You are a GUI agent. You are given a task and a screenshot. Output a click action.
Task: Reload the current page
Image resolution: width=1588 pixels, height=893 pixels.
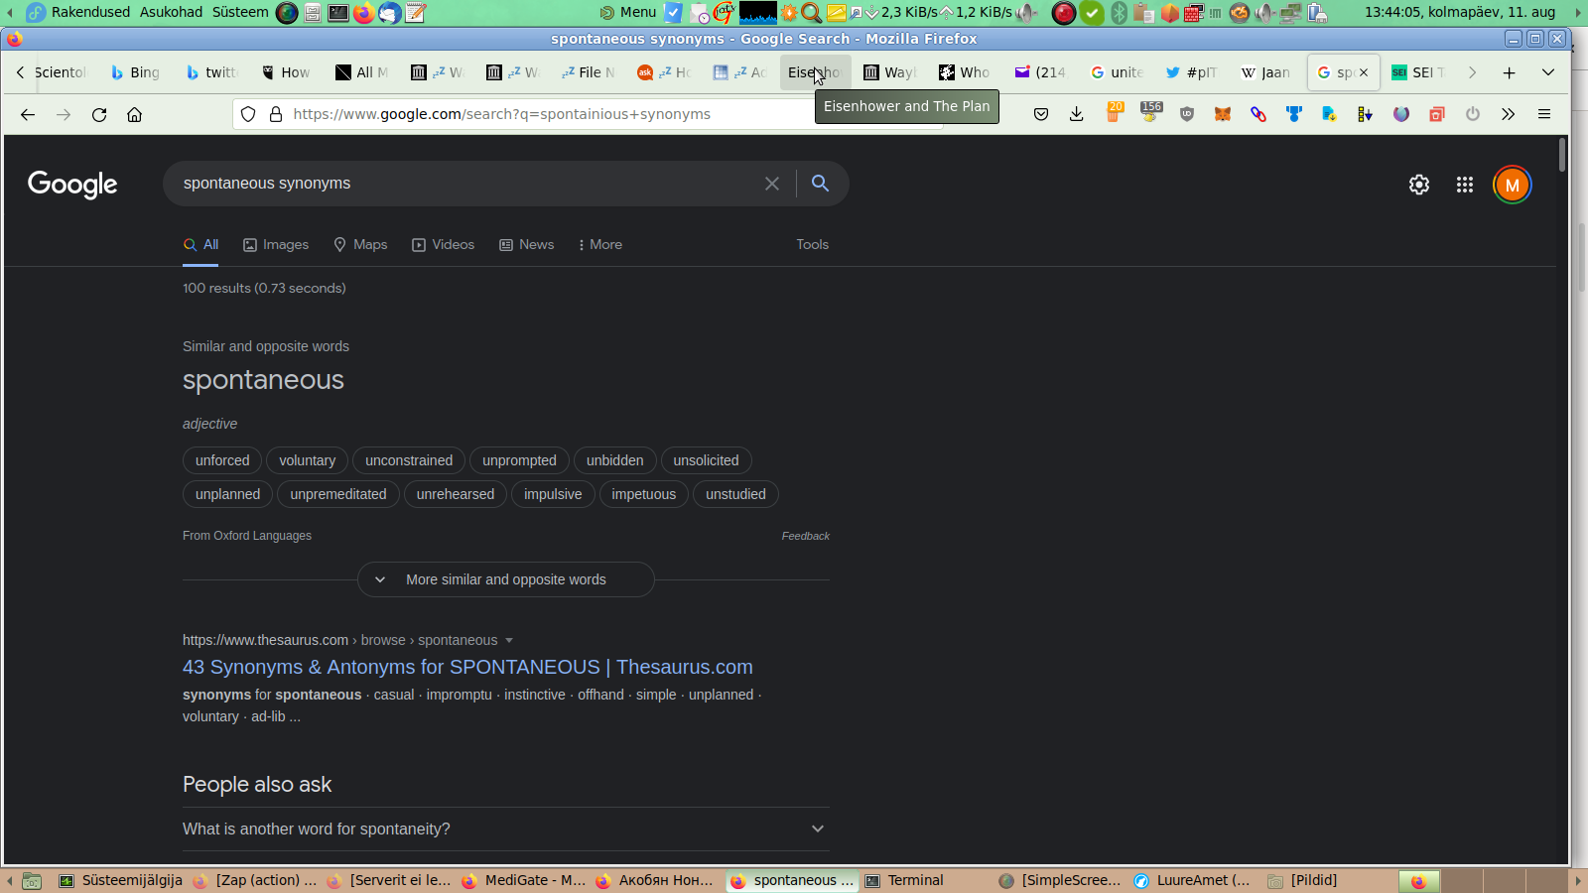pos(99,114)
